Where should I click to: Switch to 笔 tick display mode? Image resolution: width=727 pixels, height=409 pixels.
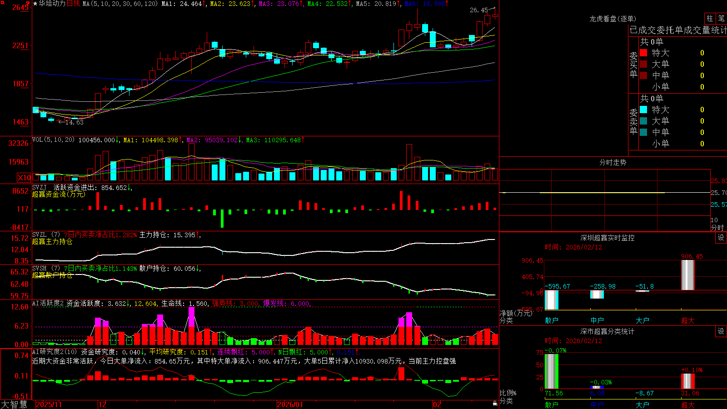point(721,19)
